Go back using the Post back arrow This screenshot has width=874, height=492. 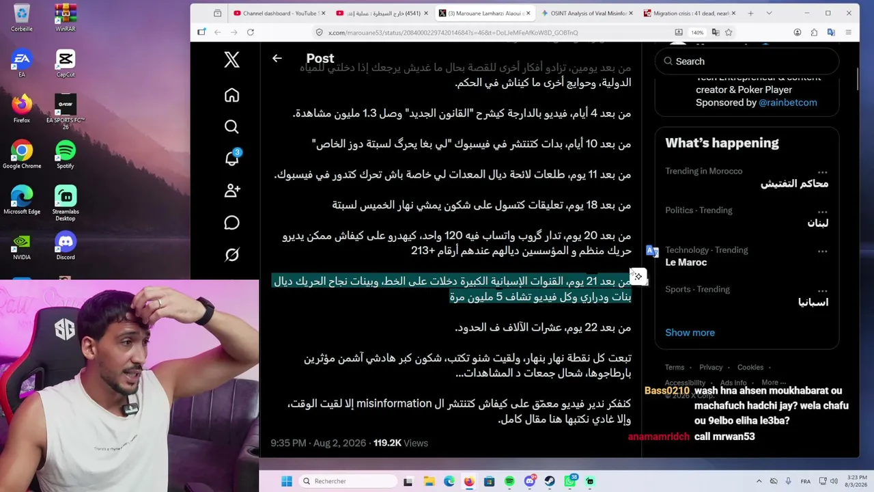point(277,58)
